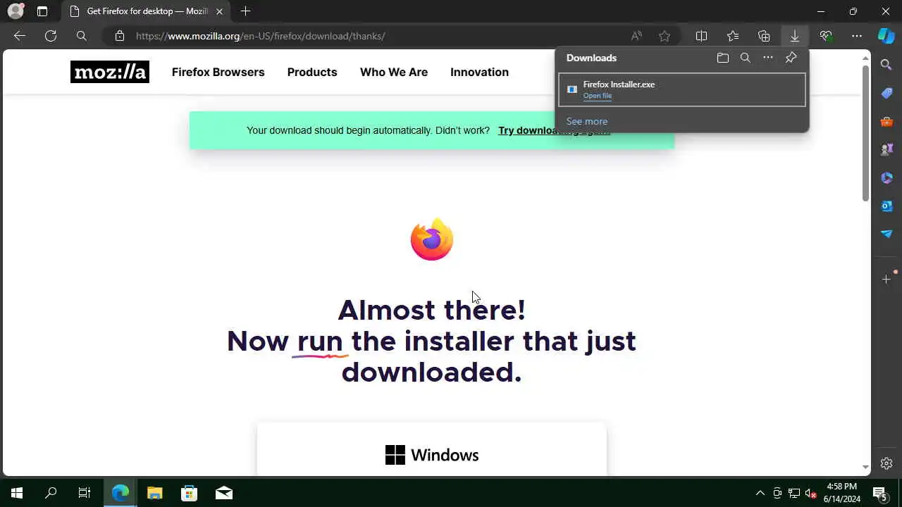Open Collections icon
The image size is (902, 507).
click(764, 36)
